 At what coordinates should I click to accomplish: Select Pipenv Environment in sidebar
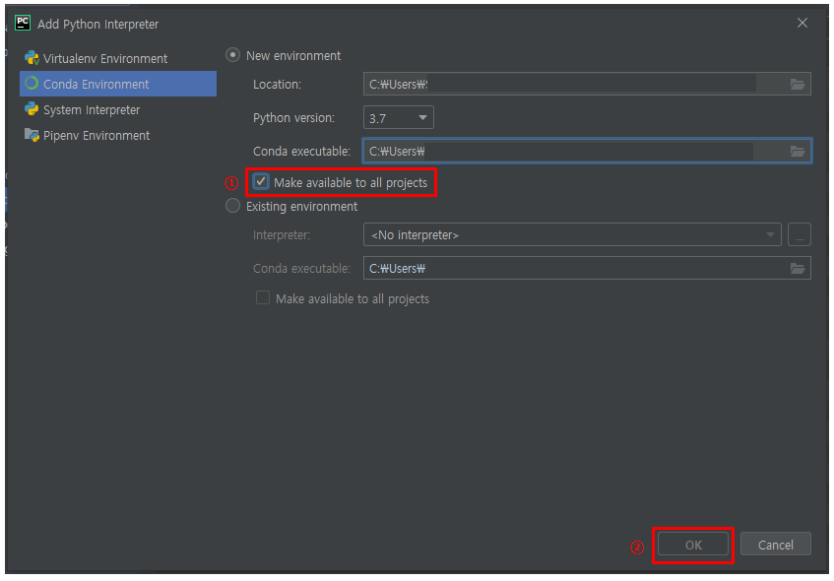(118, 135)
